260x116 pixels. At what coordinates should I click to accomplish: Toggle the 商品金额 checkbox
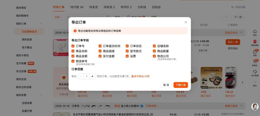[x=73, y=56]
